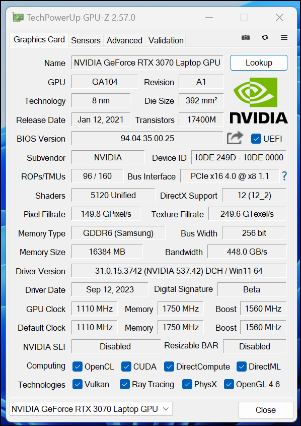The height and width of the screenshot is (426, 301).
Task: Open the hamburger menu icon
Action: pos(284,37)
